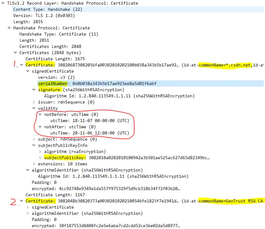
Task: Collapse the notBefore: utcTime node
Action: (x=40, y=114)
